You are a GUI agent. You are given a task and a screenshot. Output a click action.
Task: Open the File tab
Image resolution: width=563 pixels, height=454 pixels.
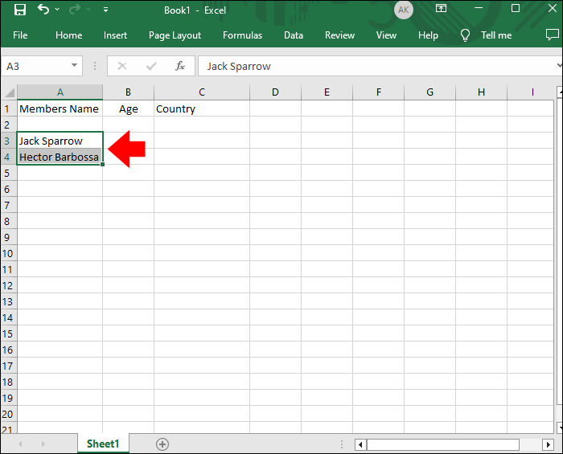20,35
